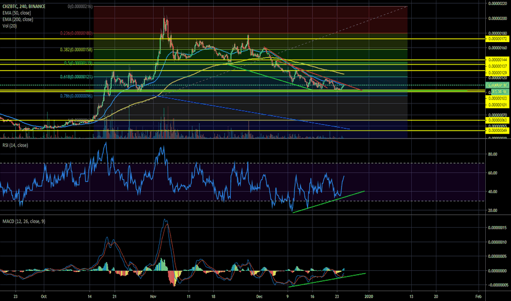The image size is (511, 301).
Task: Click the 0.00000005 positive MACD scale value
Action: [498, 257]
